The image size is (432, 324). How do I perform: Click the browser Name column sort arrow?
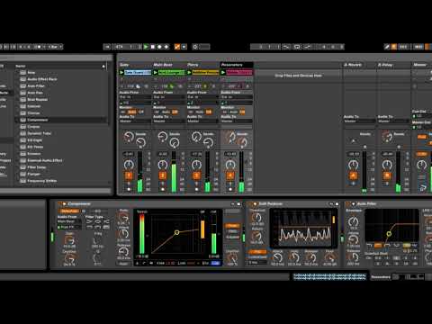[x=103, y=66]
